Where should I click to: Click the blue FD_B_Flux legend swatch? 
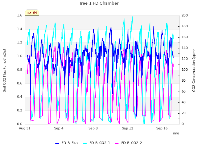click(57, 143)
